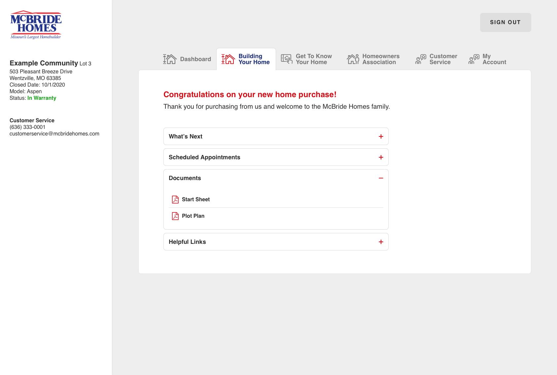Image resolution: width=557 pixels, height=375 pixels.
Task: Expand the What's Next section
Action: [x=276, y=136]
